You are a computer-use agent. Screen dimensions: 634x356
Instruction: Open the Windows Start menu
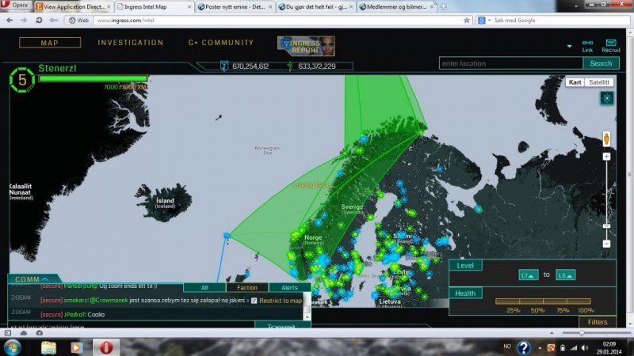[x=12, y=347]
